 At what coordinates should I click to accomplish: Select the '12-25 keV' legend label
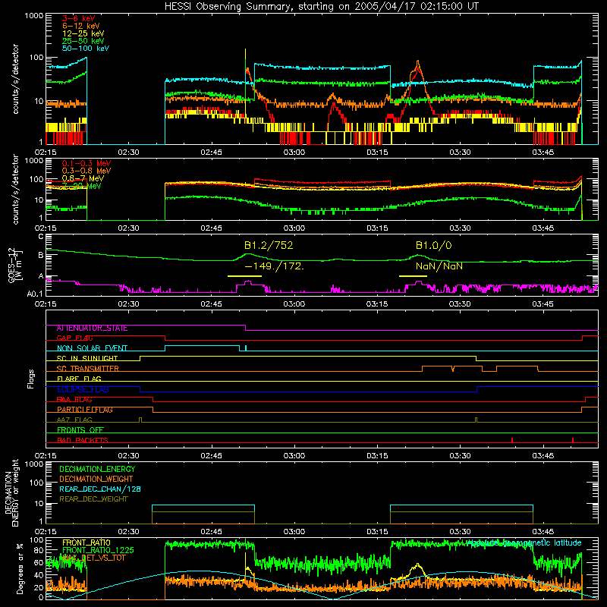(x=83, y=33)
